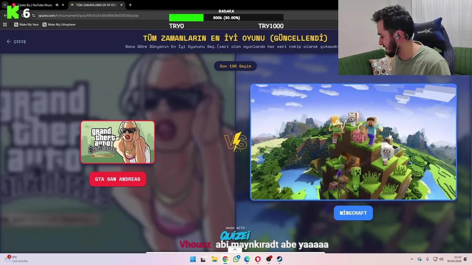
Task: Select the Minecraft landscape image
Action: pyautogui.click(x=353, y=142)
